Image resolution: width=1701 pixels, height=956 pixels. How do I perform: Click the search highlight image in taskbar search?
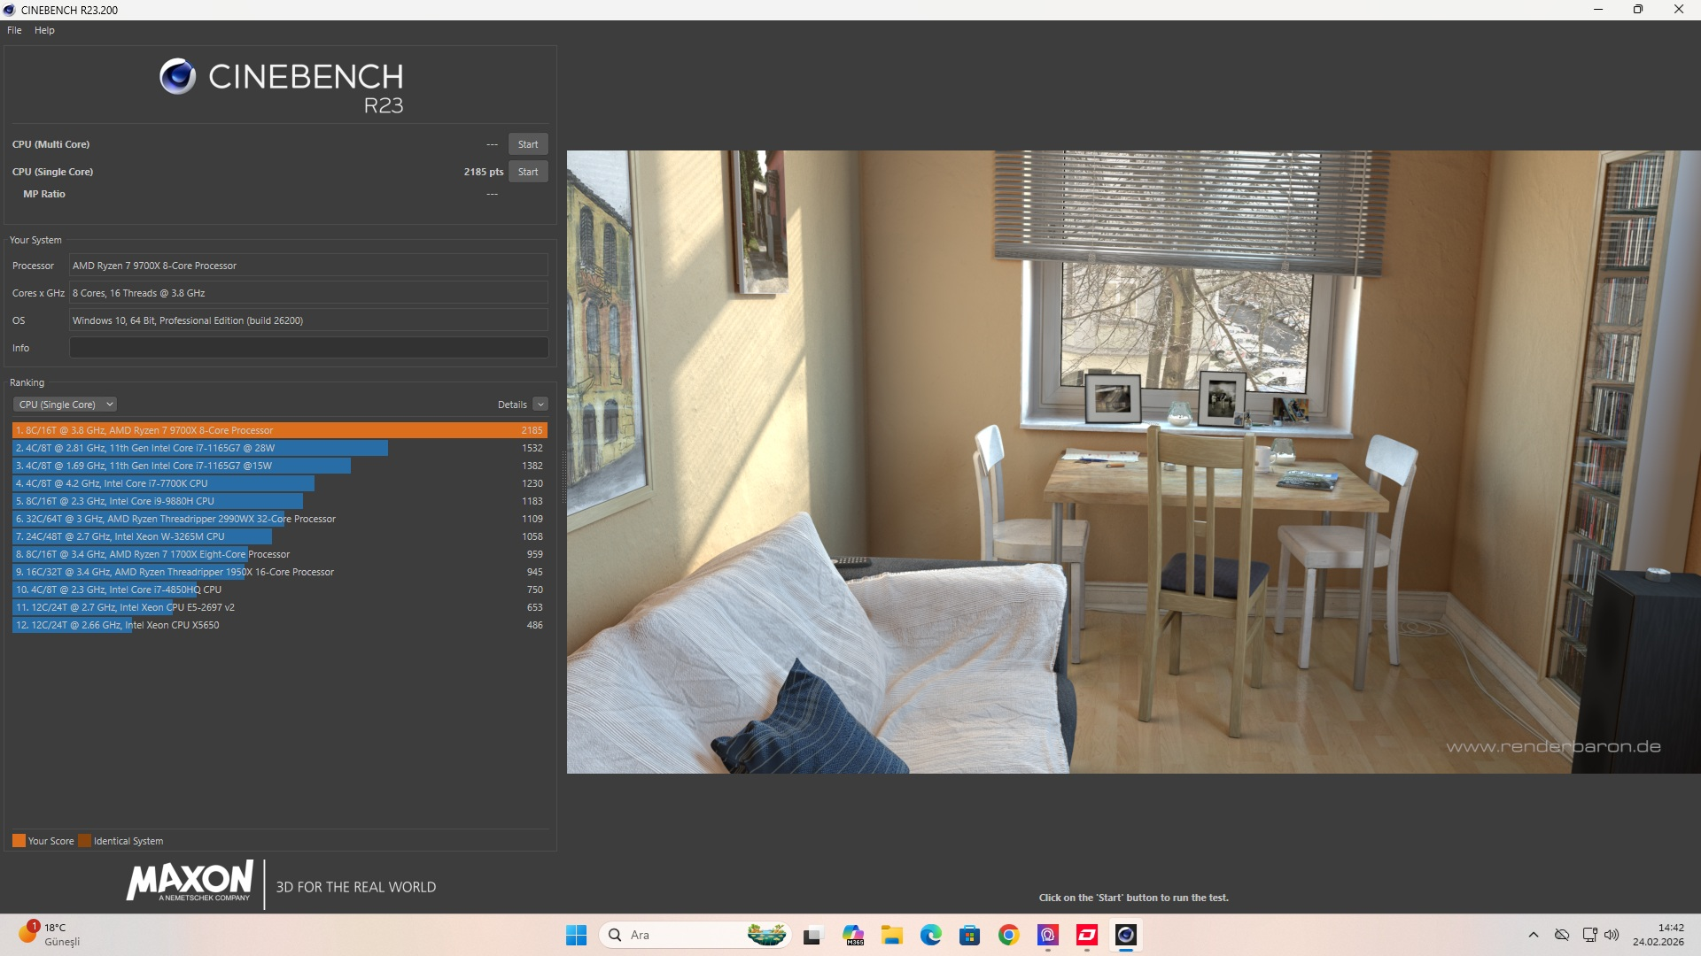click(766, 935)
